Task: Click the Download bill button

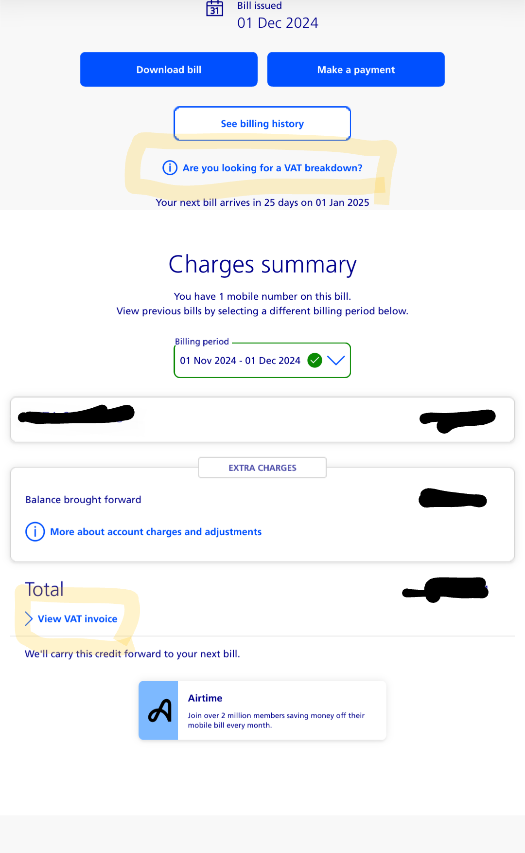Action: point(168,69)
